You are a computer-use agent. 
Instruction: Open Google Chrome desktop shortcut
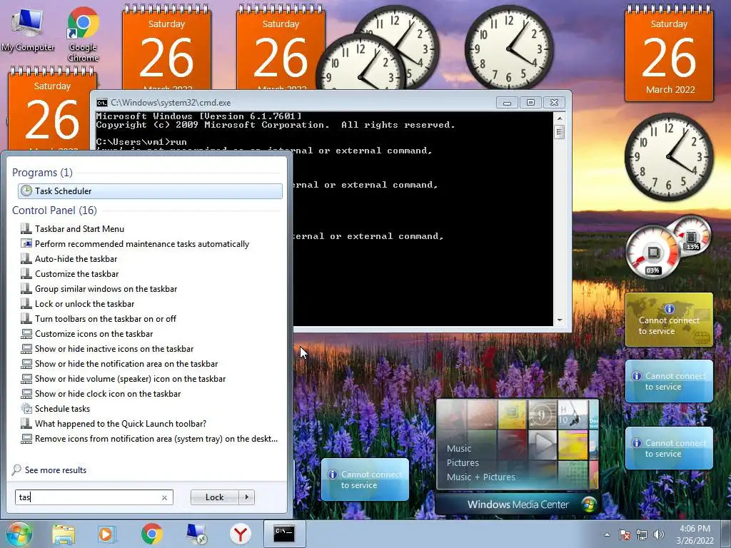tap(83, 34)
